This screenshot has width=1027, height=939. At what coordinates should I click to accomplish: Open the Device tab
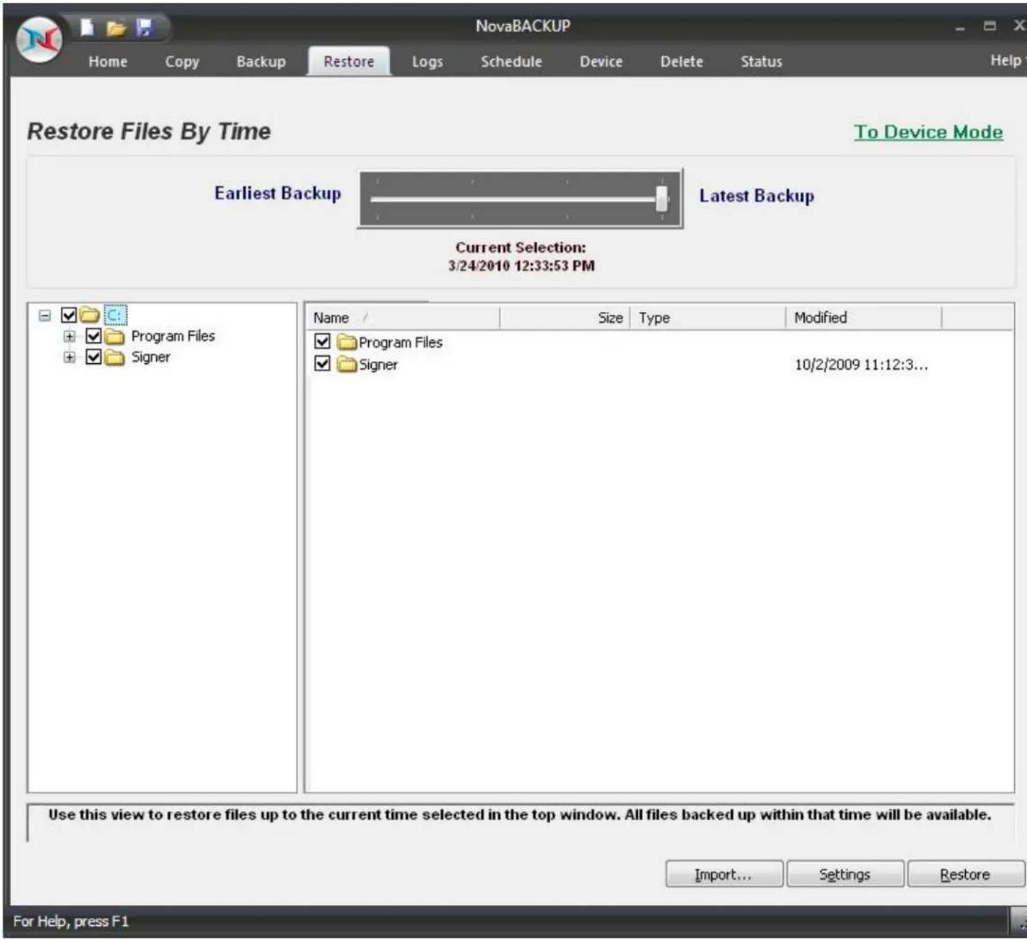click(601, 61)
